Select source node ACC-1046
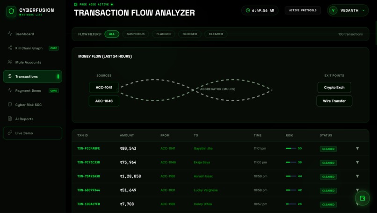This screenshot has height=213, width=377. tap(104, 101)
